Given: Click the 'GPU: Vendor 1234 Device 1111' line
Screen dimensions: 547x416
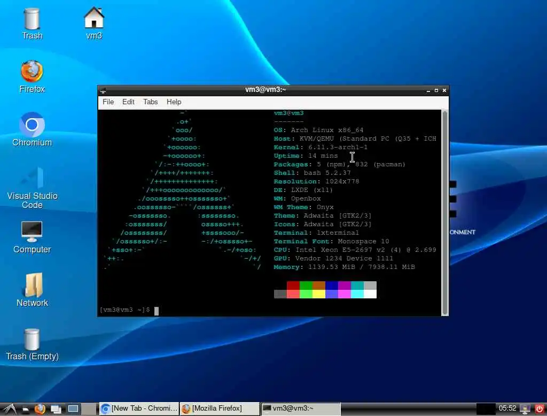Looking at the screenshot, I should 333,258.
